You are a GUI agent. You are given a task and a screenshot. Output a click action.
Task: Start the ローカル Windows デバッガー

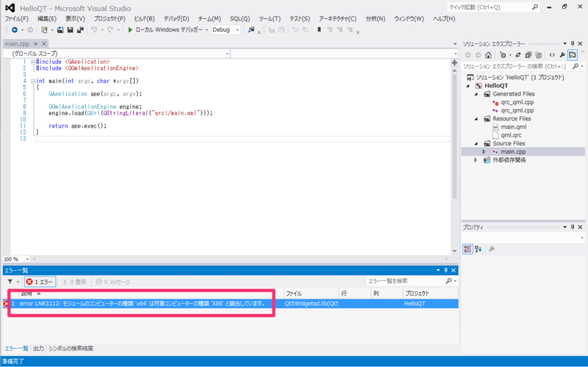point(165,29)
